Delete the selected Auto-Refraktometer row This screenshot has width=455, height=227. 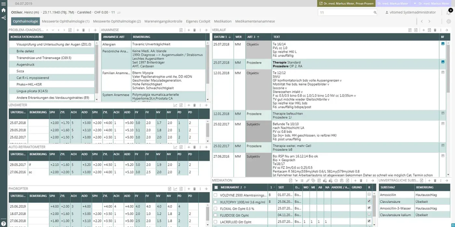click(x=194, y=147)
